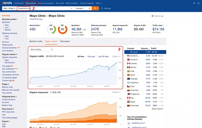Open Content explorer in the top navigation
This screenshot has width=202, height=128.
[87, 3]
